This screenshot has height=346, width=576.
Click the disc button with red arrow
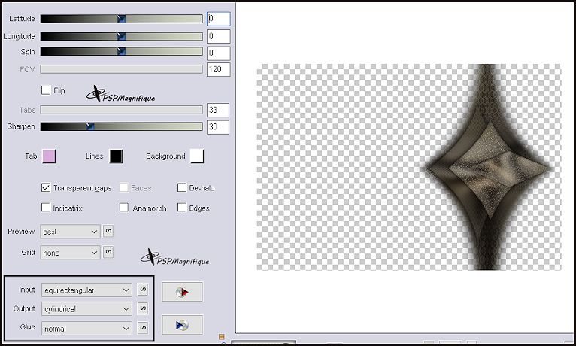tap(182, 292)
